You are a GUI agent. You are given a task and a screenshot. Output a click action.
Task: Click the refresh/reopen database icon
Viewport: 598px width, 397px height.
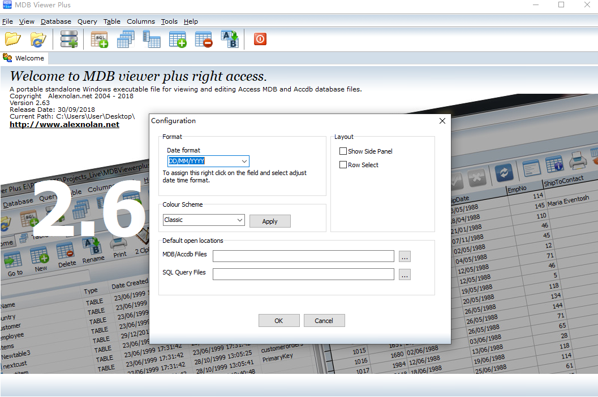pos(38,39)
